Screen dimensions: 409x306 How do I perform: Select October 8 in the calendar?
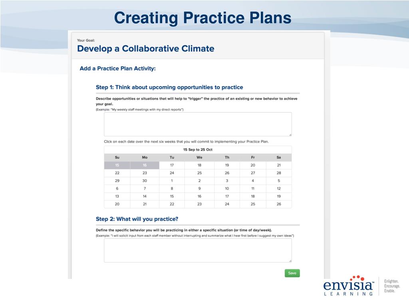tap(172, 188)
